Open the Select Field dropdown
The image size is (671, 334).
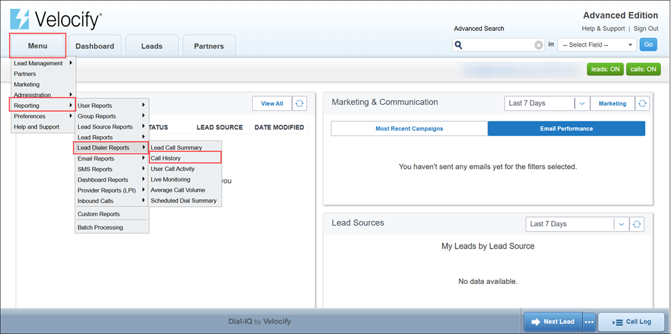(597, 45)
